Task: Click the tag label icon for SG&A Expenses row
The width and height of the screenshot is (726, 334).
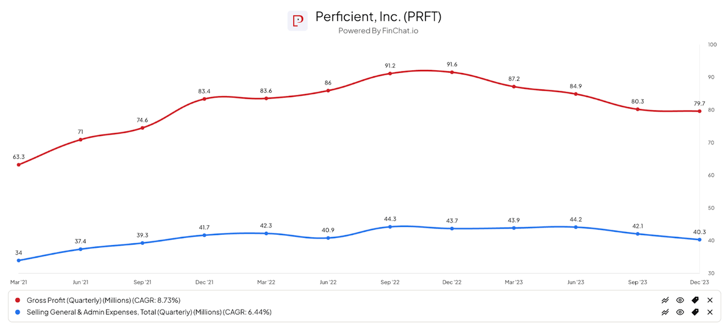Action: (x=695, y=312)
